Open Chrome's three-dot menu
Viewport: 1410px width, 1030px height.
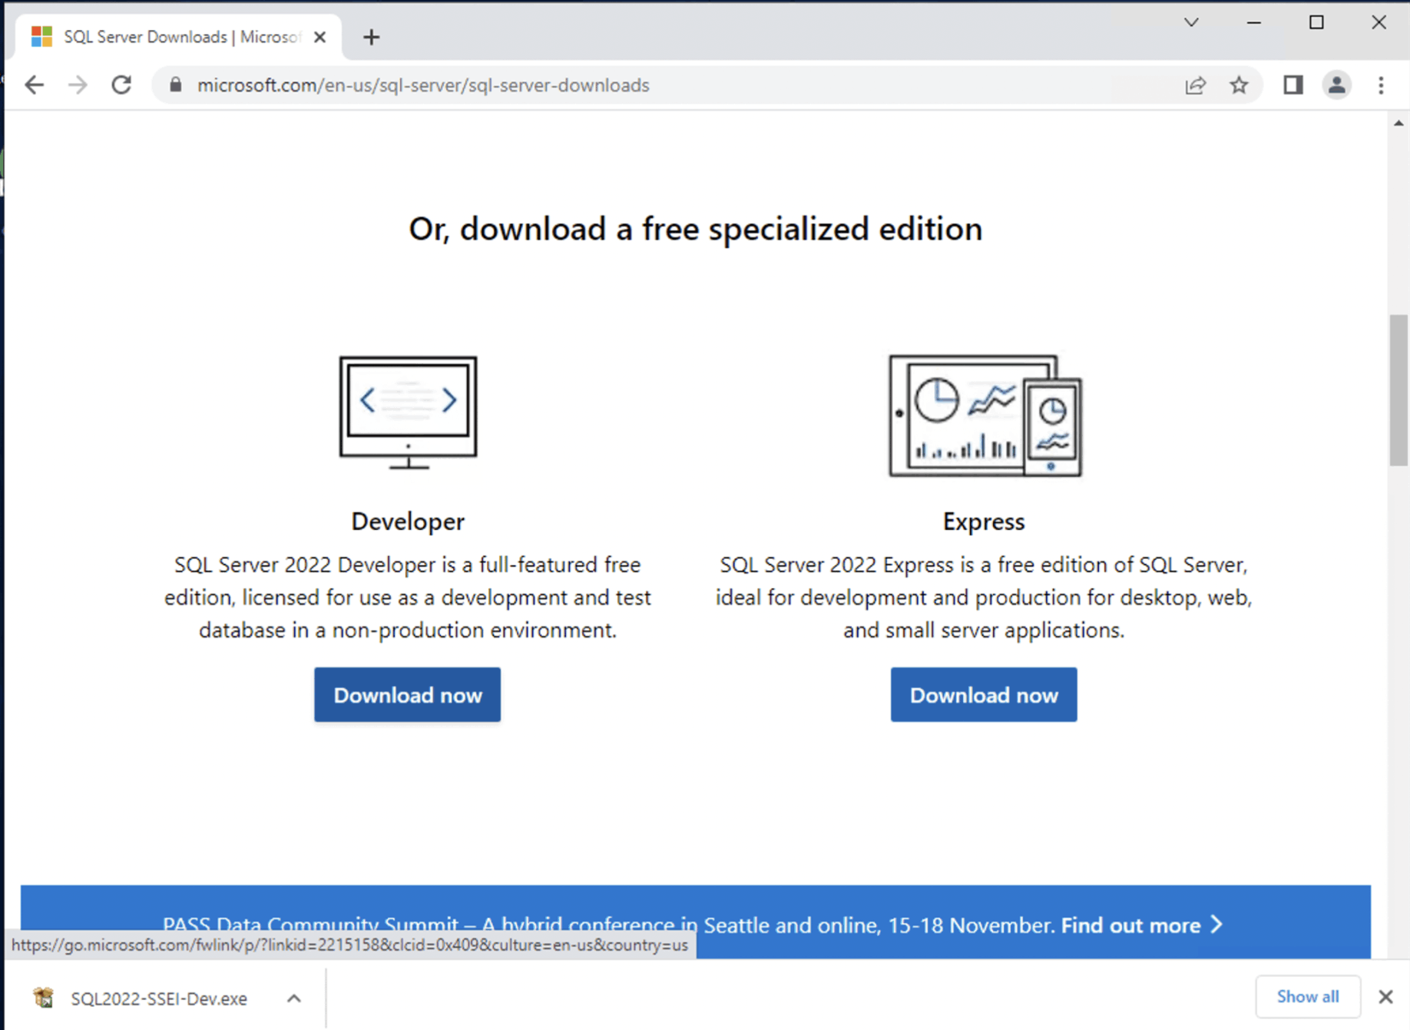click(x=1381, y=85)
